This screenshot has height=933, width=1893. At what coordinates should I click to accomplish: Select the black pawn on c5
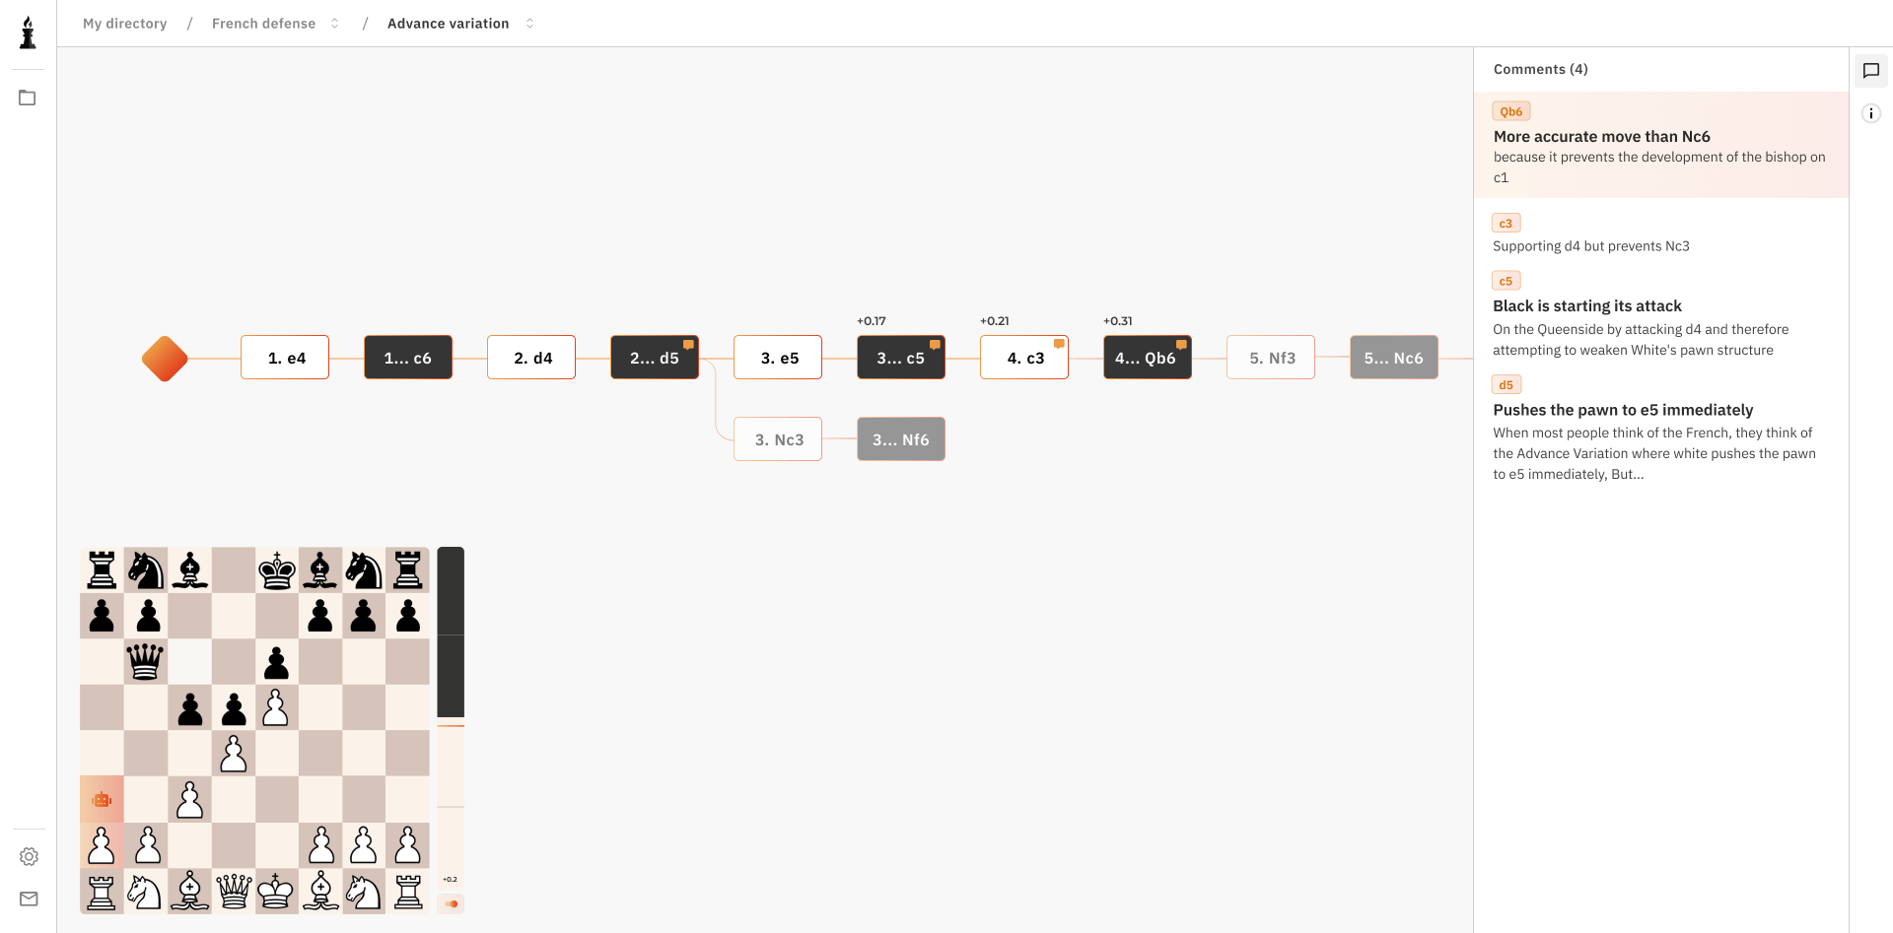coord(189,707)
